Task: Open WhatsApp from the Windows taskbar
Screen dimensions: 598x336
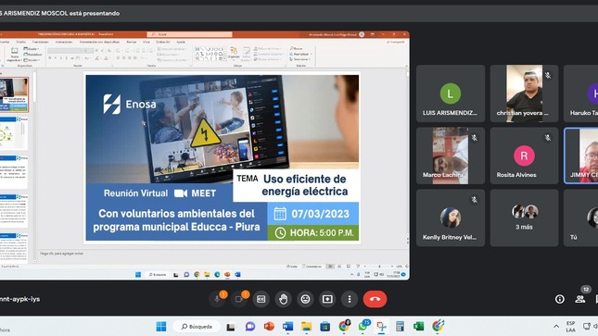Action: coord(363,326)
